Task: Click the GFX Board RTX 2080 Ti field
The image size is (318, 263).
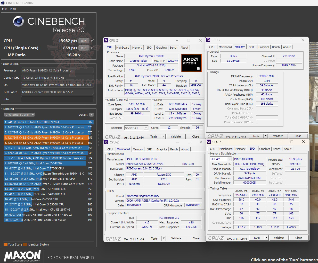Action: [x=57, y=92]
